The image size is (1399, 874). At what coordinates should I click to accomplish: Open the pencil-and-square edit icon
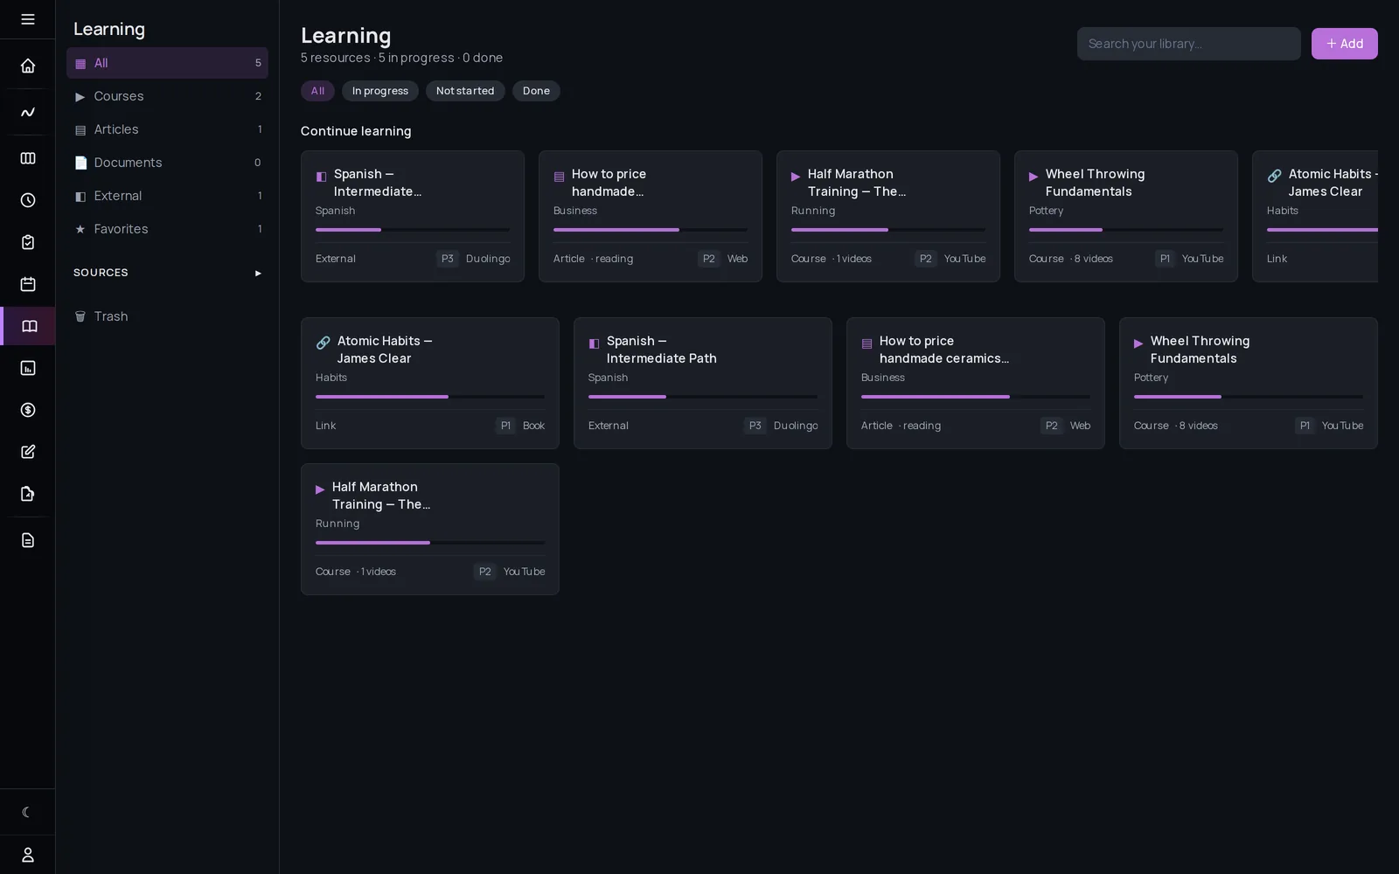(x=28, y=452)
